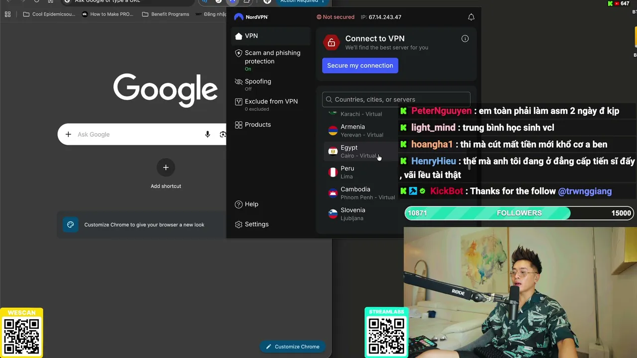Select the Armenia flag icon
The height and width of the screenshot is (358, 637).
point(333,131)
